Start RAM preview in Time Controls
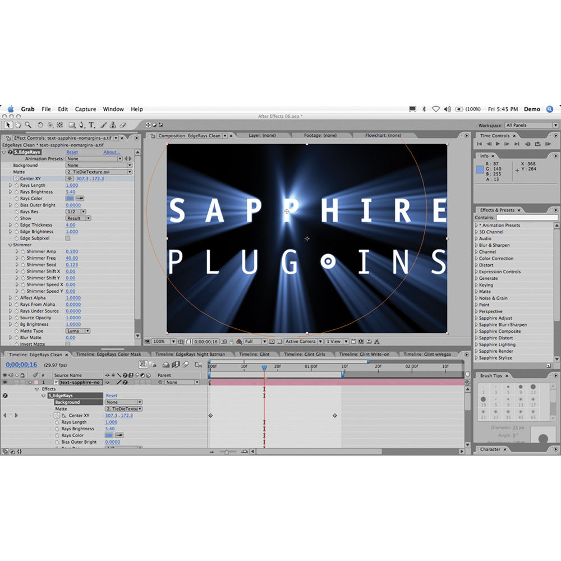This screenshot has height=561, width=561. tap(548, 144)
